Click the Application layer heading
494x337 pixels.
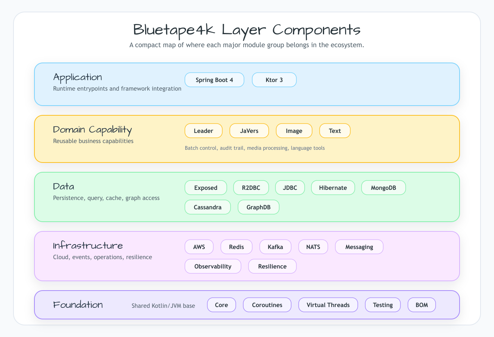pyautogui.click(x=77, y=77)
